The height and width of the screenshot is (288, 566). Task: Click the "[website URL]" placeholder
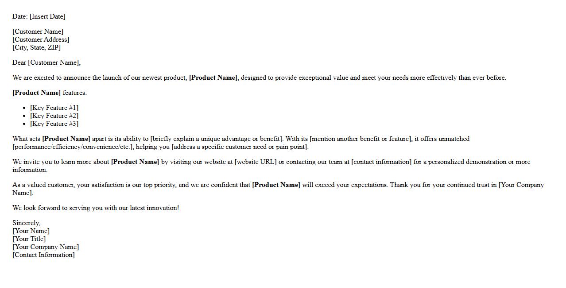pyautogui.click(x=256, y=162)
